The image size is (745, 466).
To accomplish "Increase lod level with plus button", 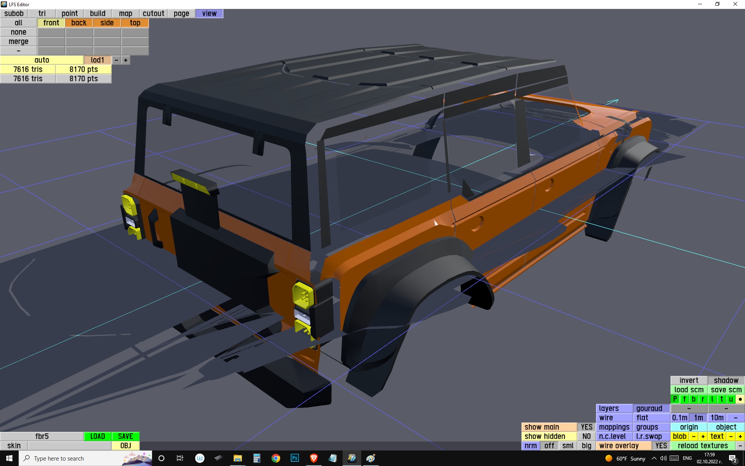I will (x=126, y=60).
